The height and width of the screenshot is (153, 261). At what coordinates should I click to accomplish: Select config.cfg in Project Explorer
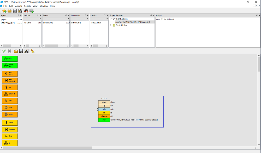coord(133,22)
